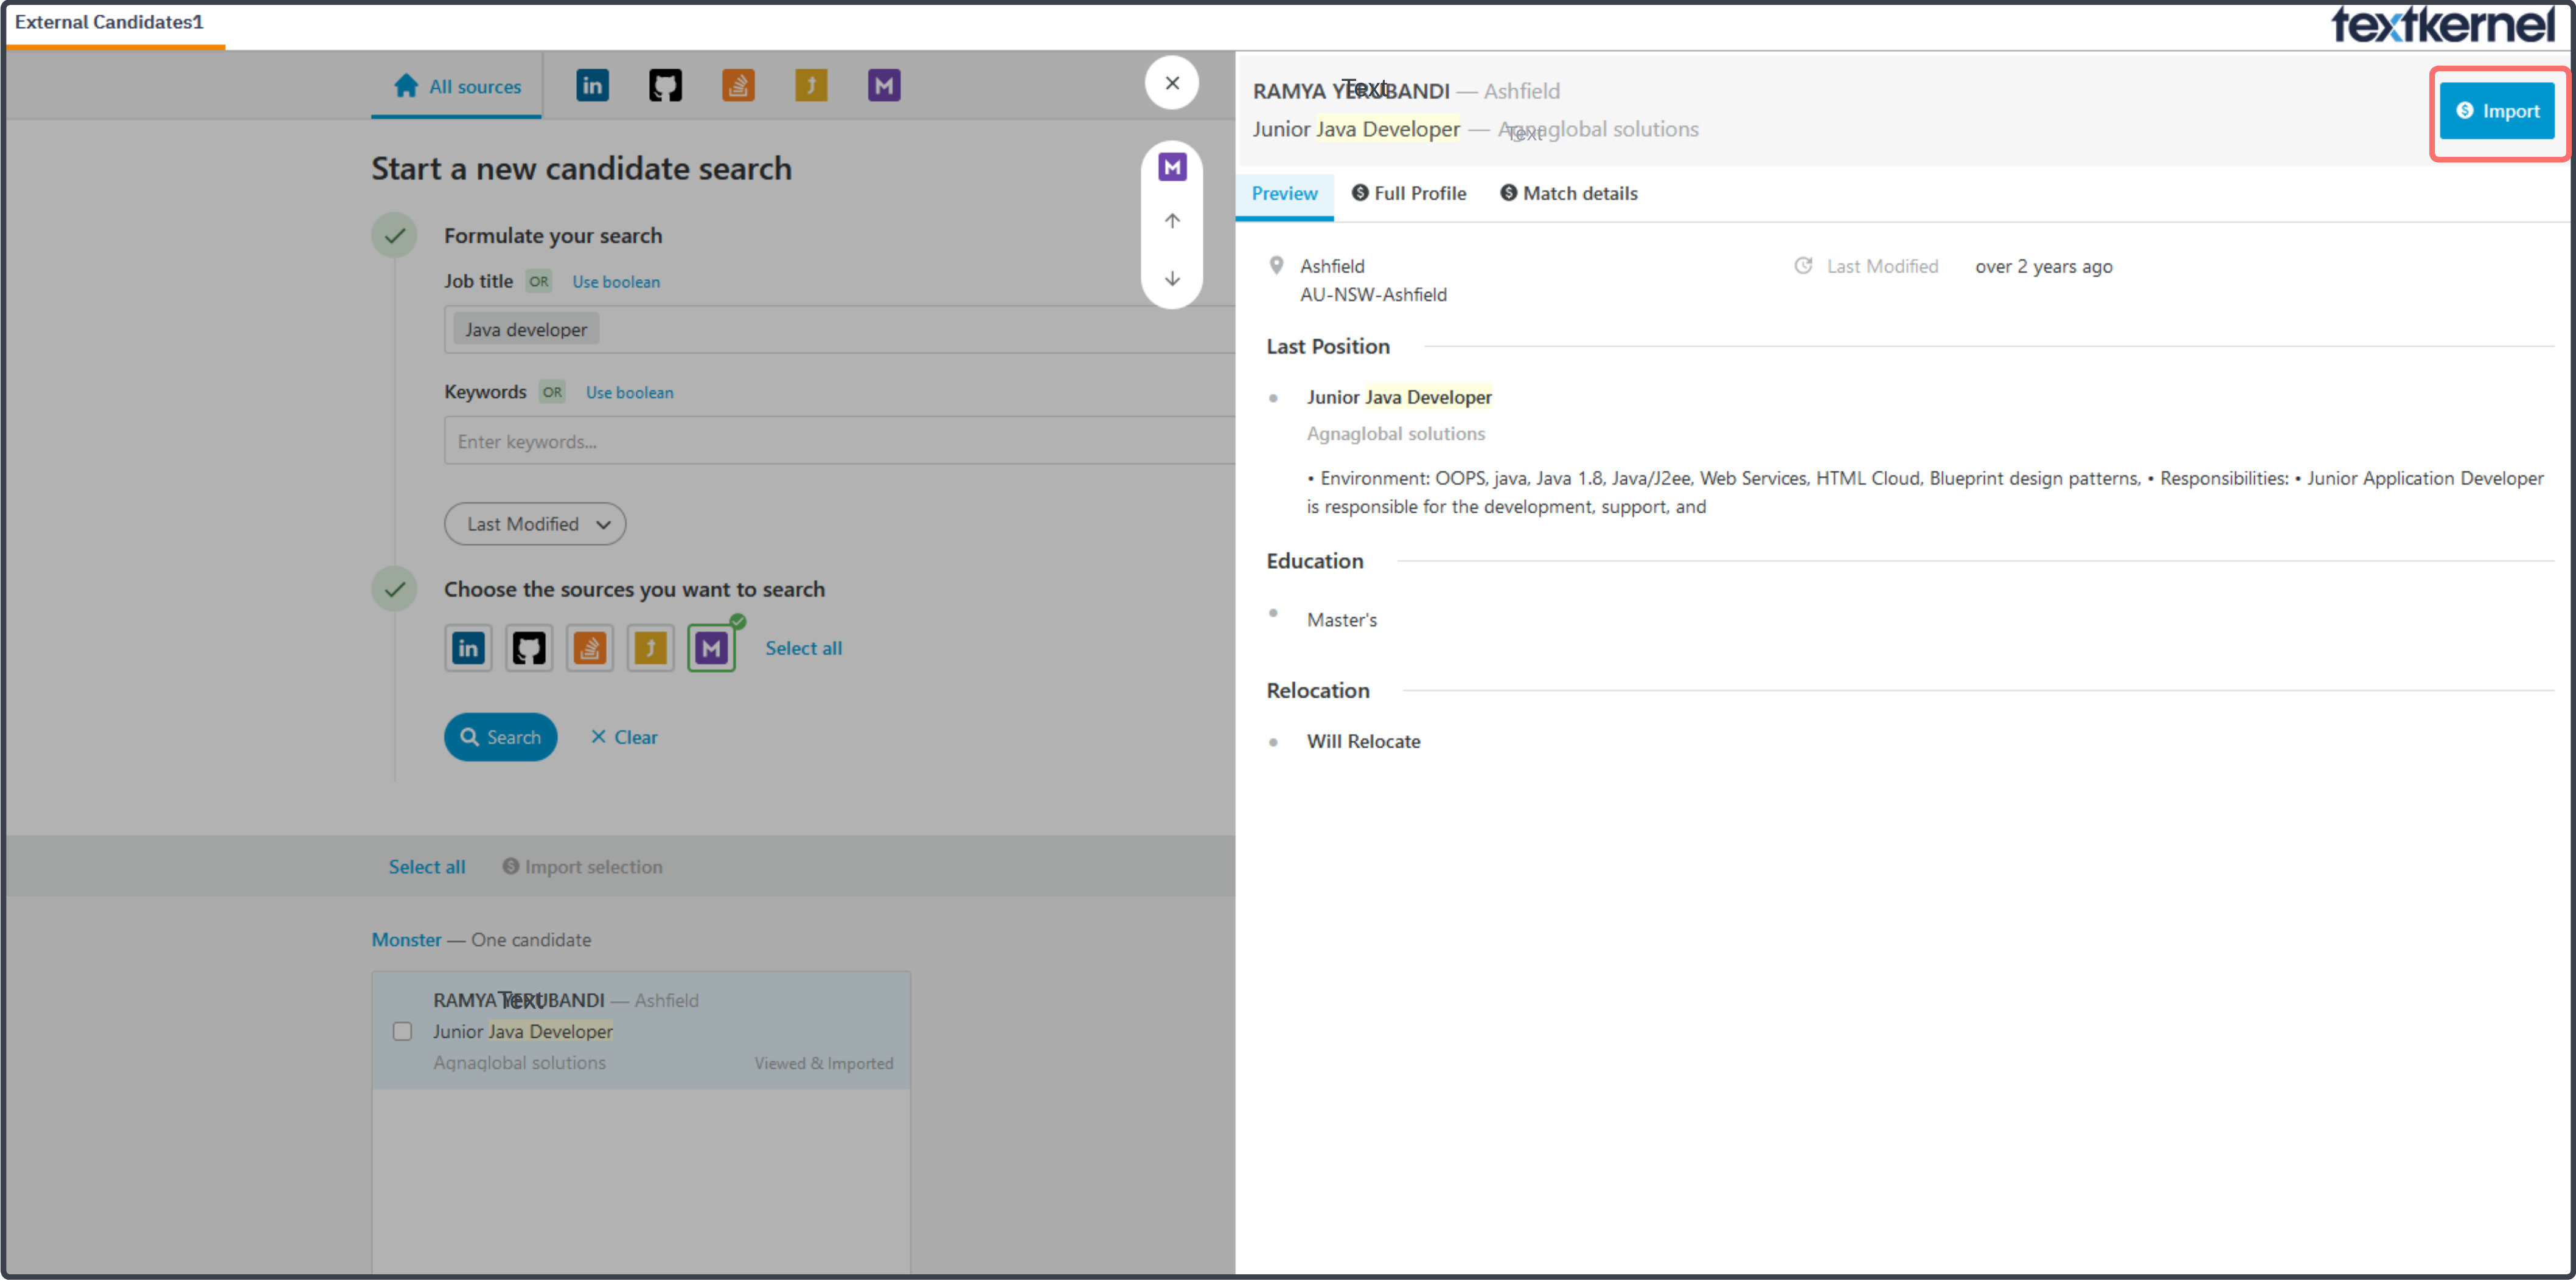
Task: Click checkmark icon beside Choose the sources
Action: pos(395,590)
